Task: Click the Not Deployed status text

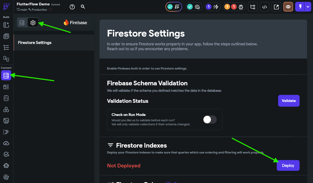Action: (124, 166)
